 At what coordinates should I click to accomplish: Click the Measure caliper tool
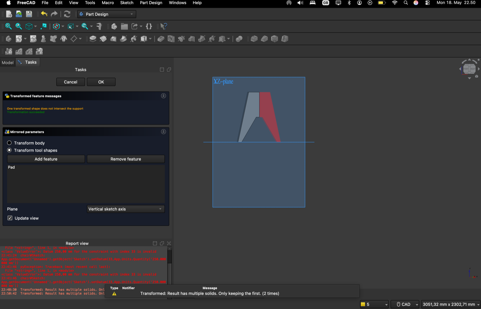click(x=99, y=26)
